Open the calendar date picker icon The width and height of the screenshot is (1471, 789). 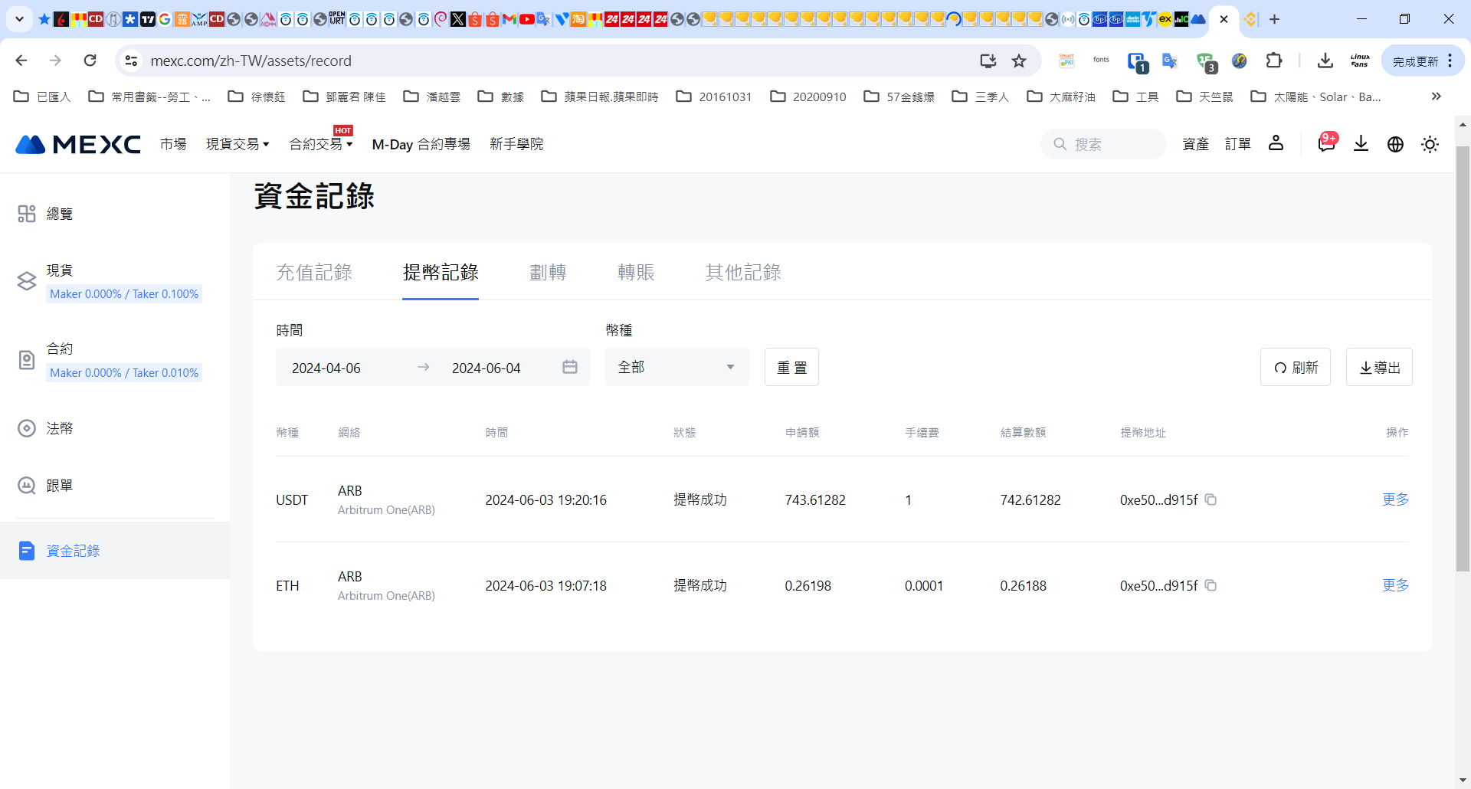[x=569, y=367]
